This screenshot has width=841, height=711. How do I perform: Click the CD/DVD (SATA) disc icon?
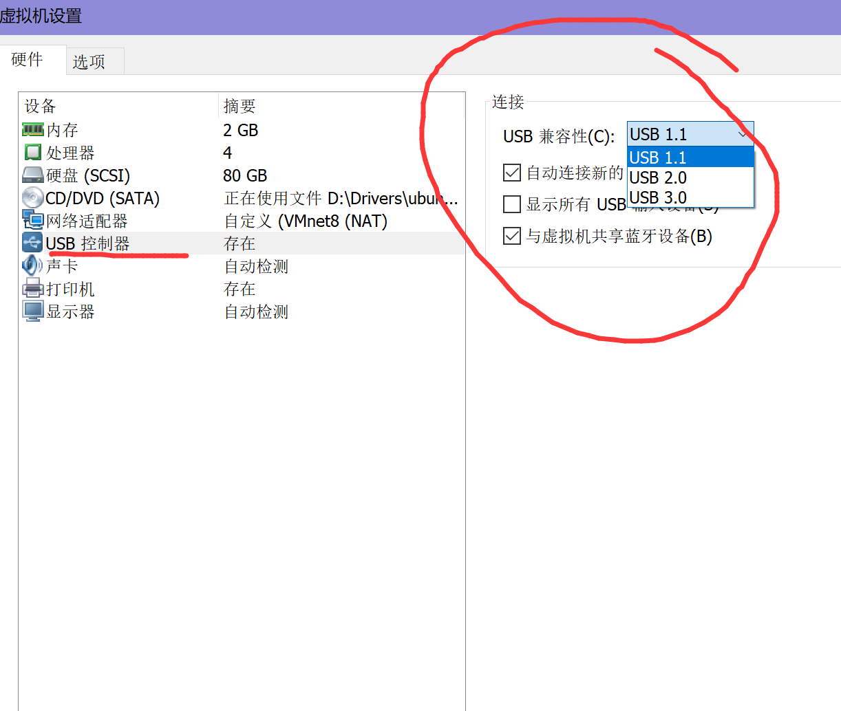[x=33, y=197]
